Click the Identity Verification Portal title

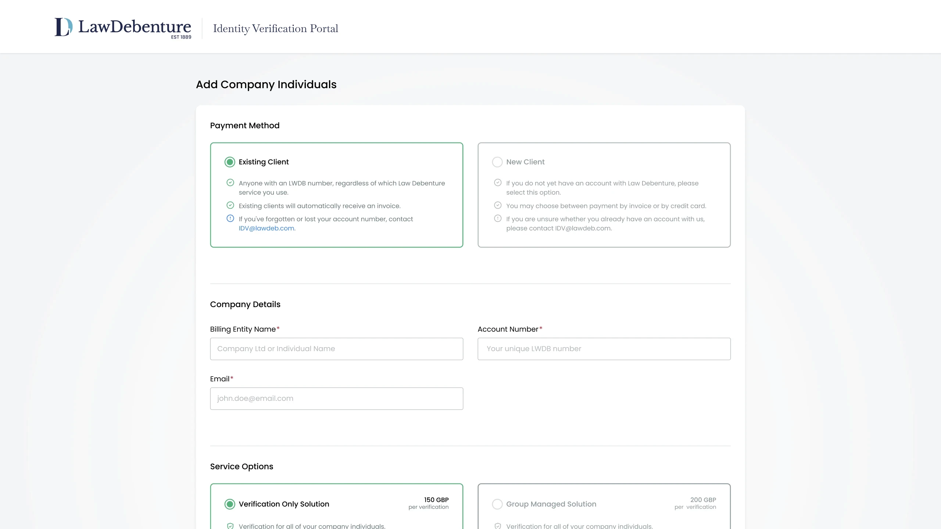click(x=275, y=29)
